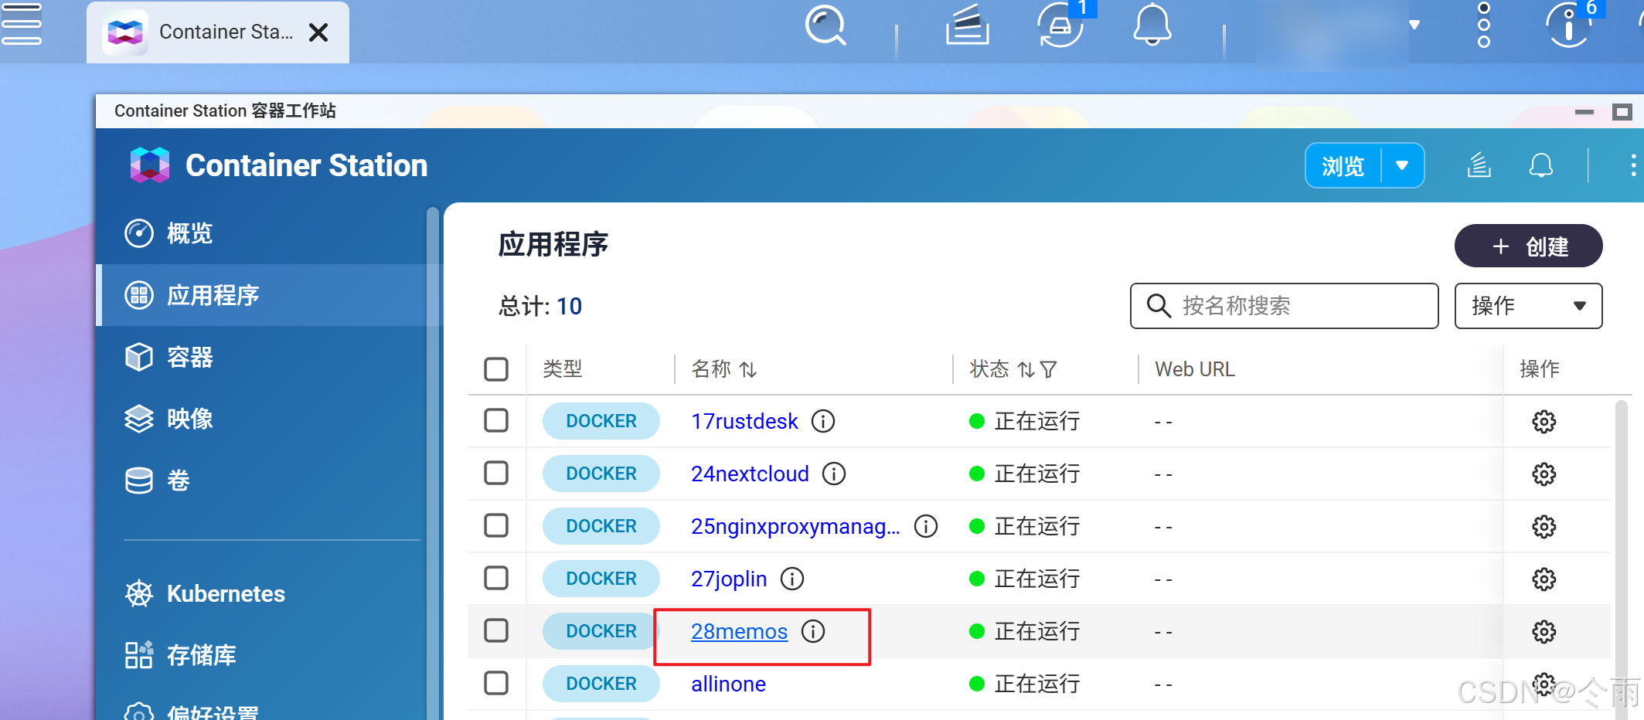Switch to Container Station taskbar tab

pos(217,32)
